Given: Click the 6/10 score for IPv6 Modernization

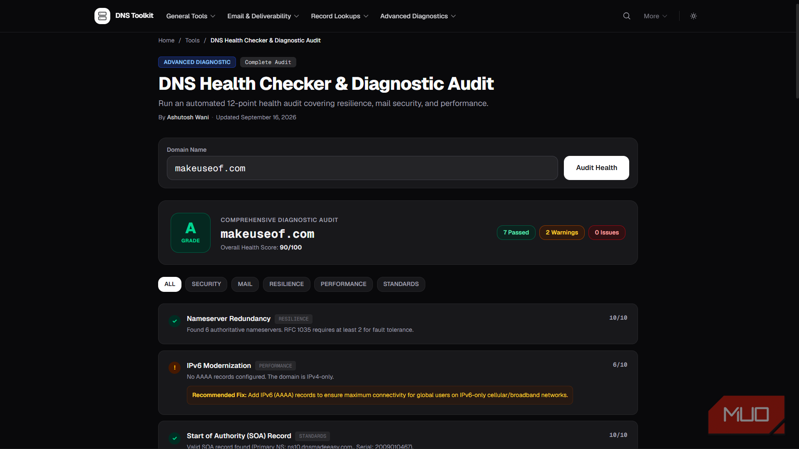Looking at the screenshot, I should pos(620,365).
